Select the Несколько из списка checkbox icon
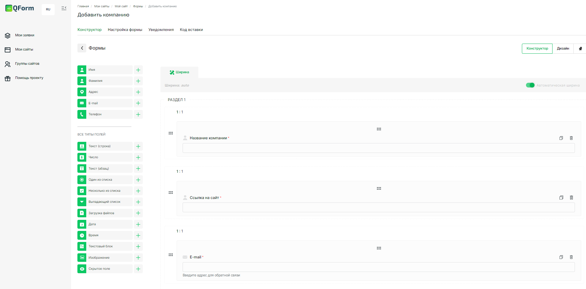 (x=82, y=191)
